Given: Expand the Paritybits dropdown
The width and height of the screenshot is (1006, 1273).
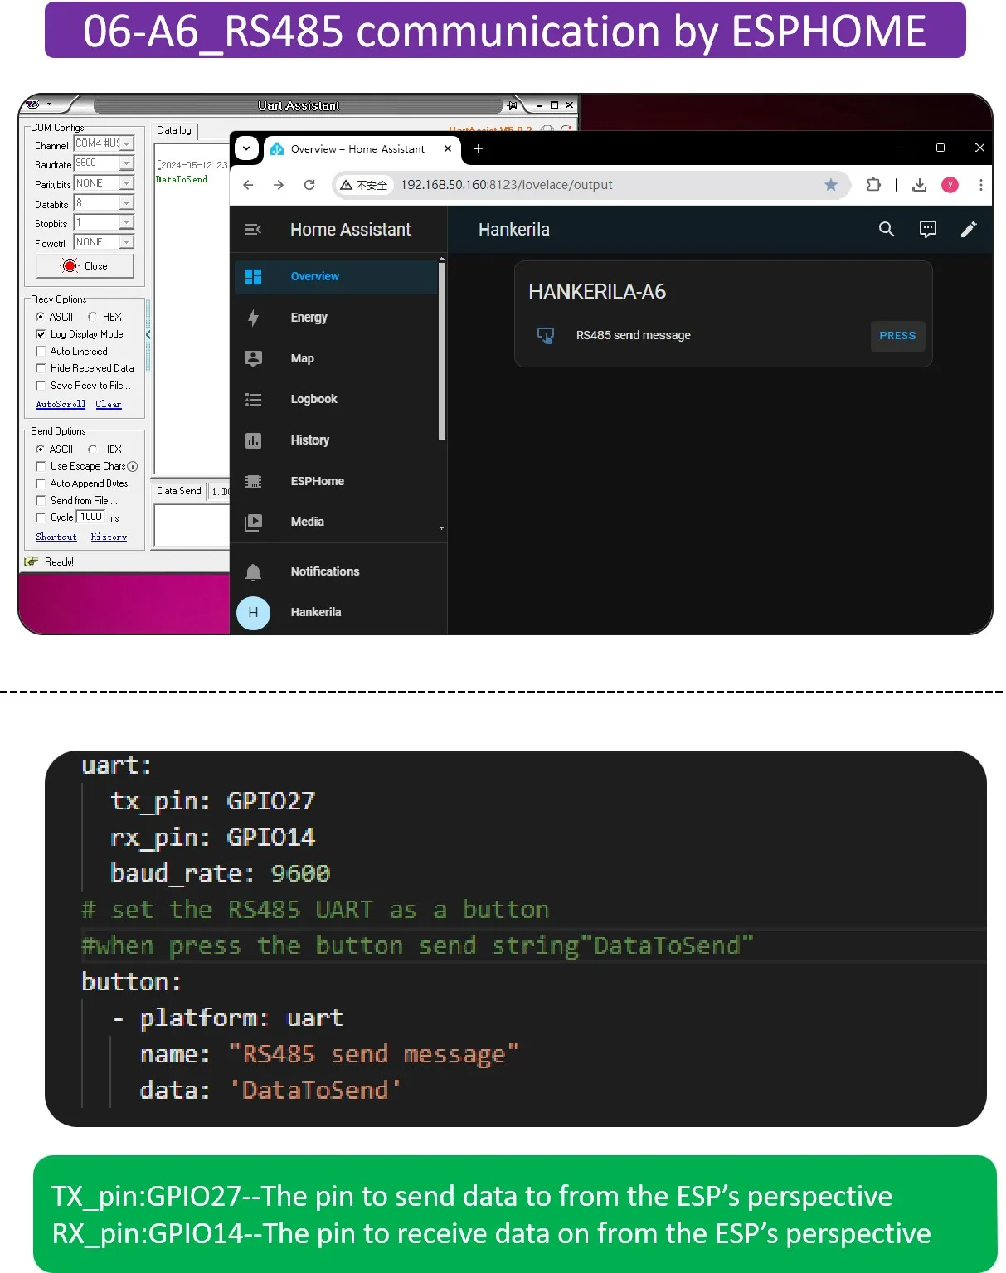Looking at the screenshot, I should tap(126, 183).
